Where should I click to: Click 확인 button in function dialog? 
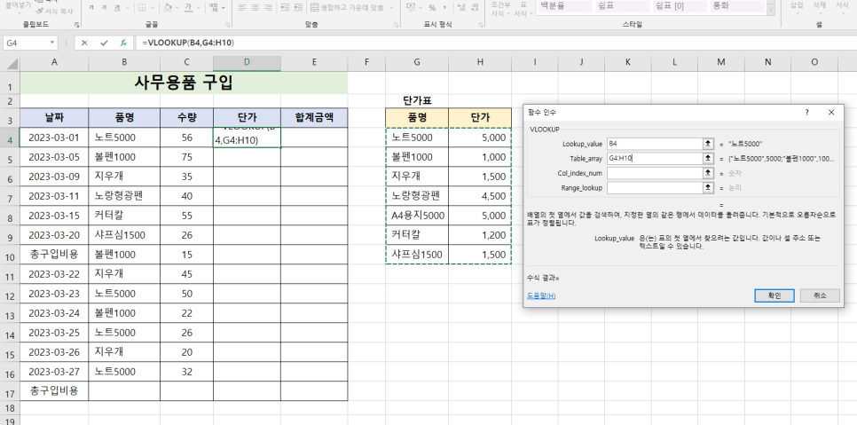(774, 295)
